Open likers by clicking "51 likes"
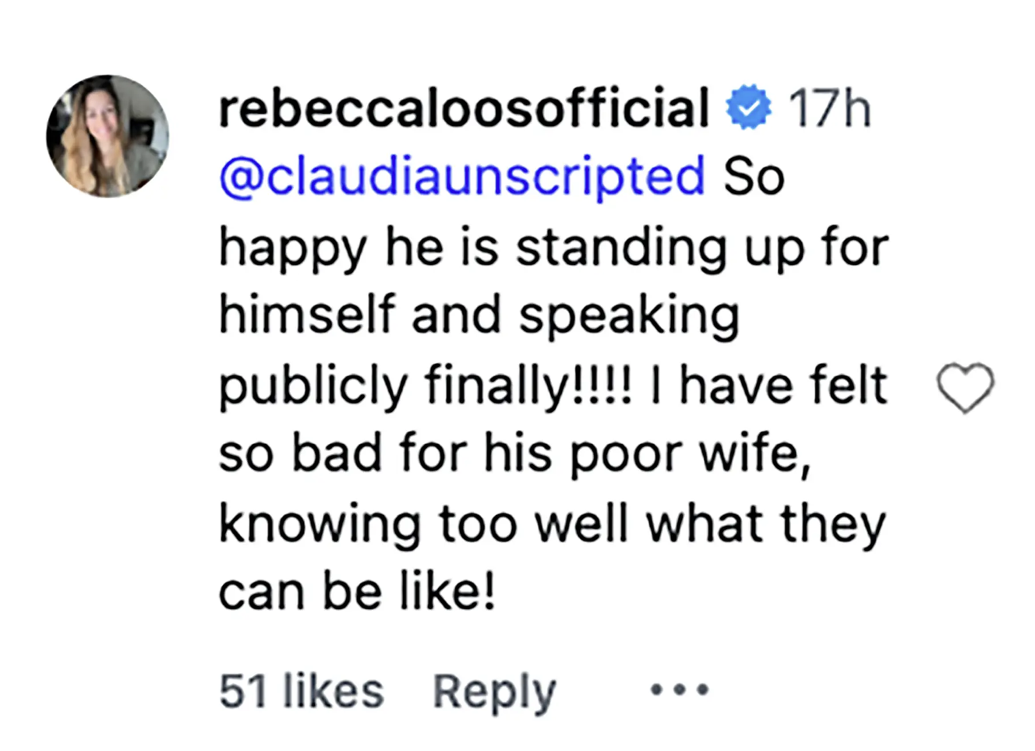This screenshot has width=1035, height=751. coord(301,691)
